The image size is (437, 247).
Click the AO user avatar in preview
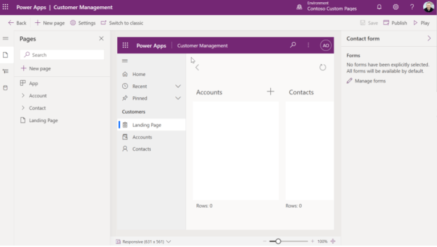coord(325,45)
